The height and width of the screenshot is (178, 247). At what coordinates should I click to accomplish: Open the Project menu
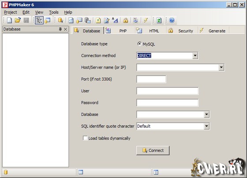coord(11,12)
